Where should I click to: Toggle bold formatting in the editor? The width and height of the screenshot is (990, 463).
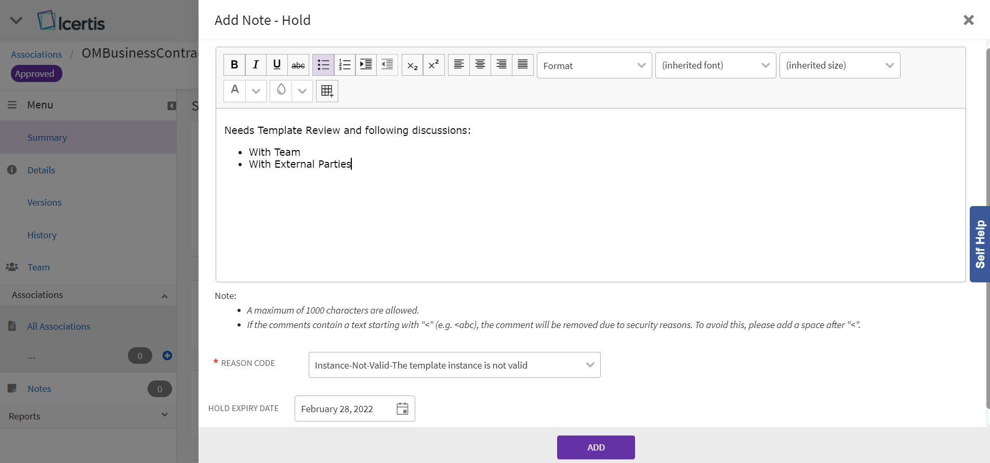[x=234, y=65]
